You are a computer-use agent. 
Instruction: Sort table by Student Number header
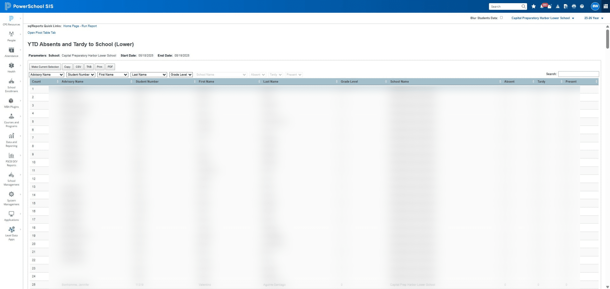(165, 82)
